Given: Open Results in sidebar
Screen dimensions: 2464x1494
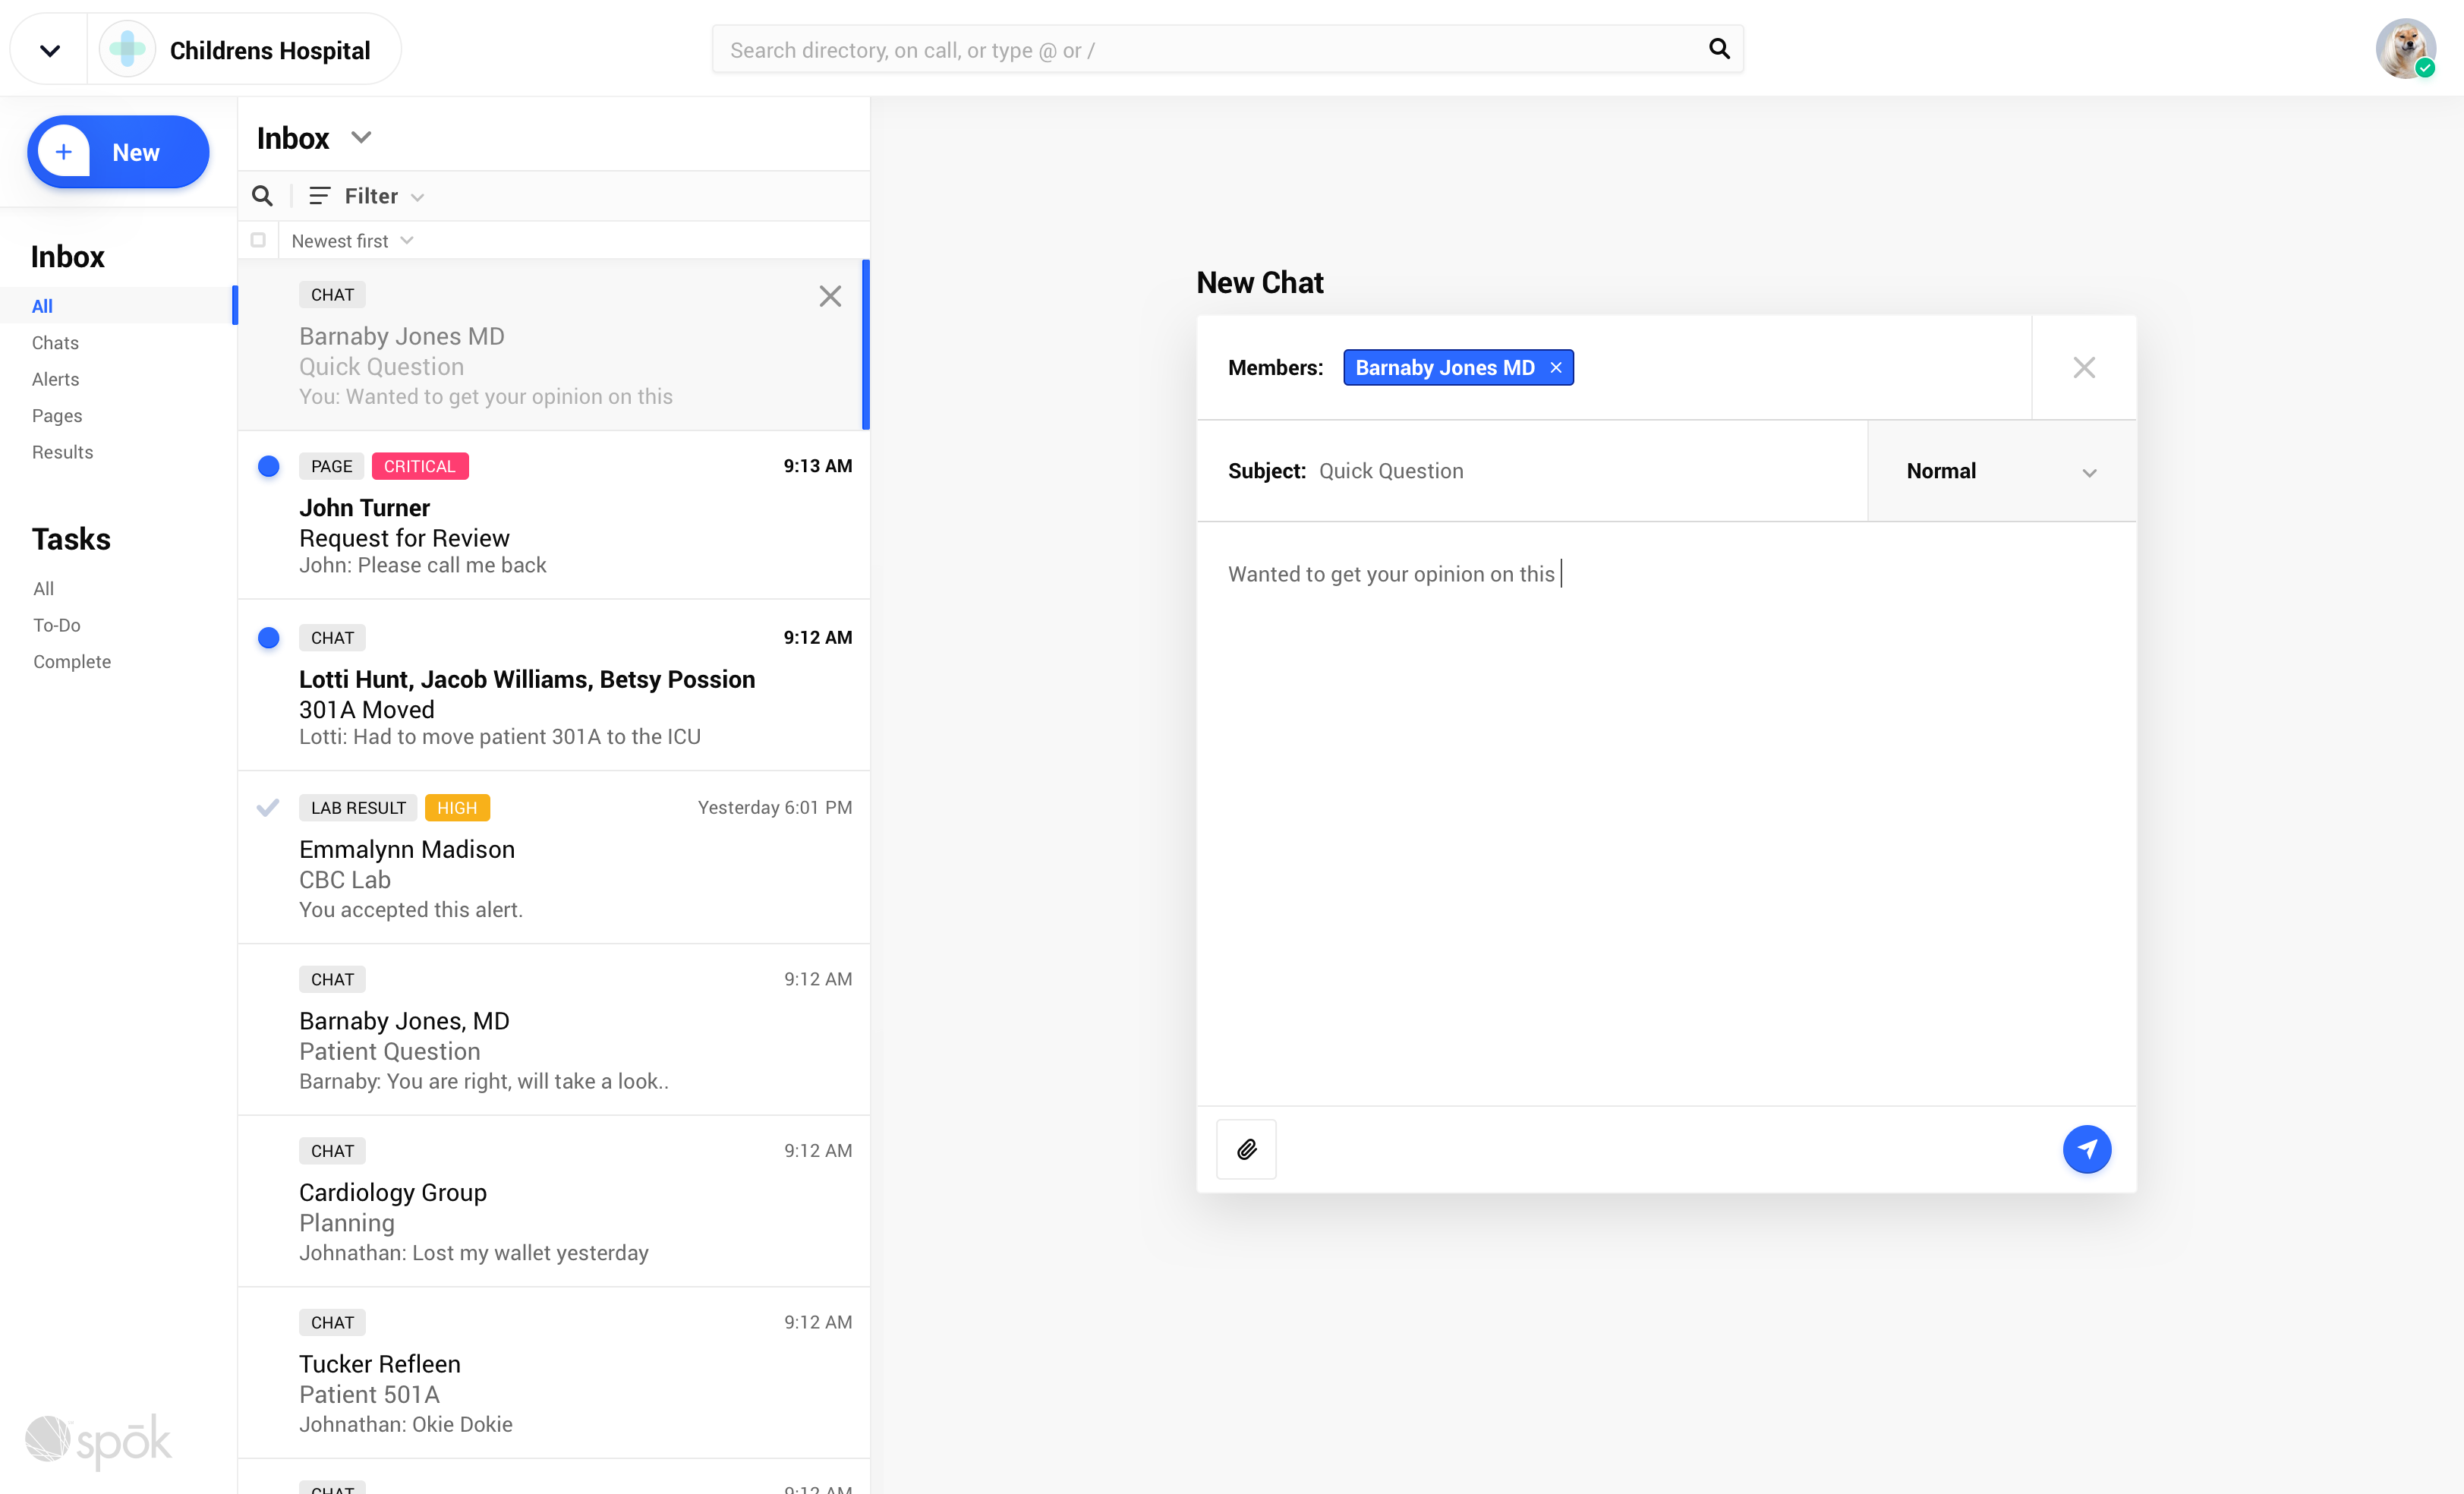Looking at the screenshot, I should pos(62,452).
